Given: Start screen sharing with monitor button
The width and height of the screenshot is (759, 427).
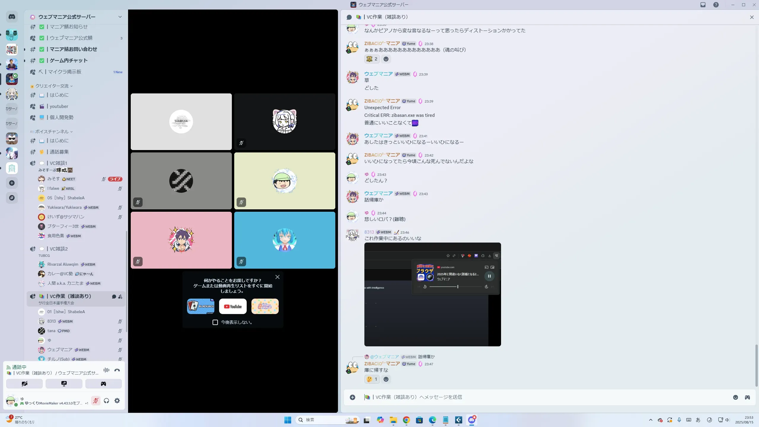Looking at the screenshot, I should tap(64, 384).
